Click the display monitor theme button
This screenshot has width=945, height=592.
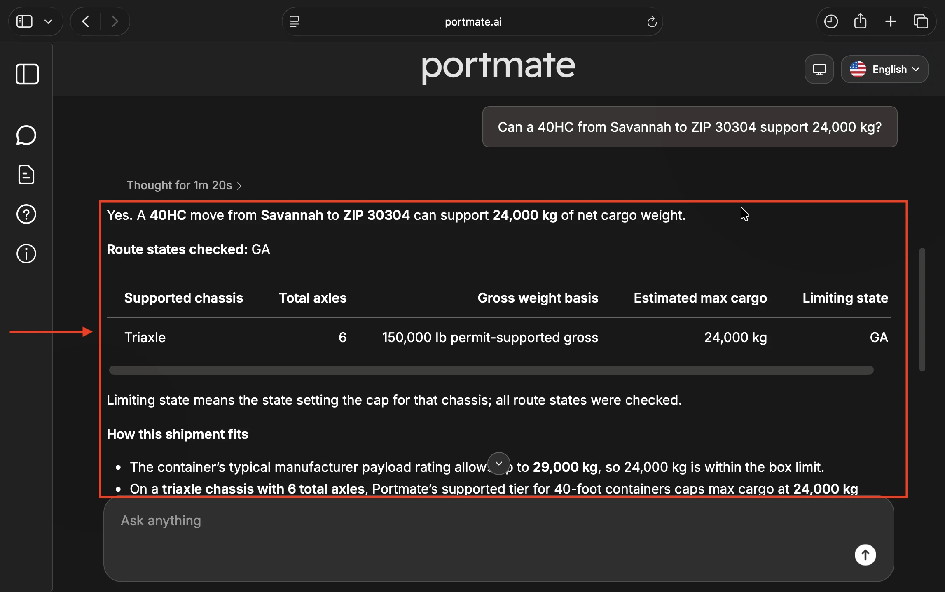819,69
